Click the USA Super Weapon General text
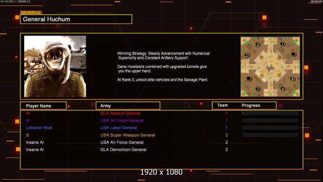This screenshot has width=323, height=182. pyautogui.click(x=128, y=135)
